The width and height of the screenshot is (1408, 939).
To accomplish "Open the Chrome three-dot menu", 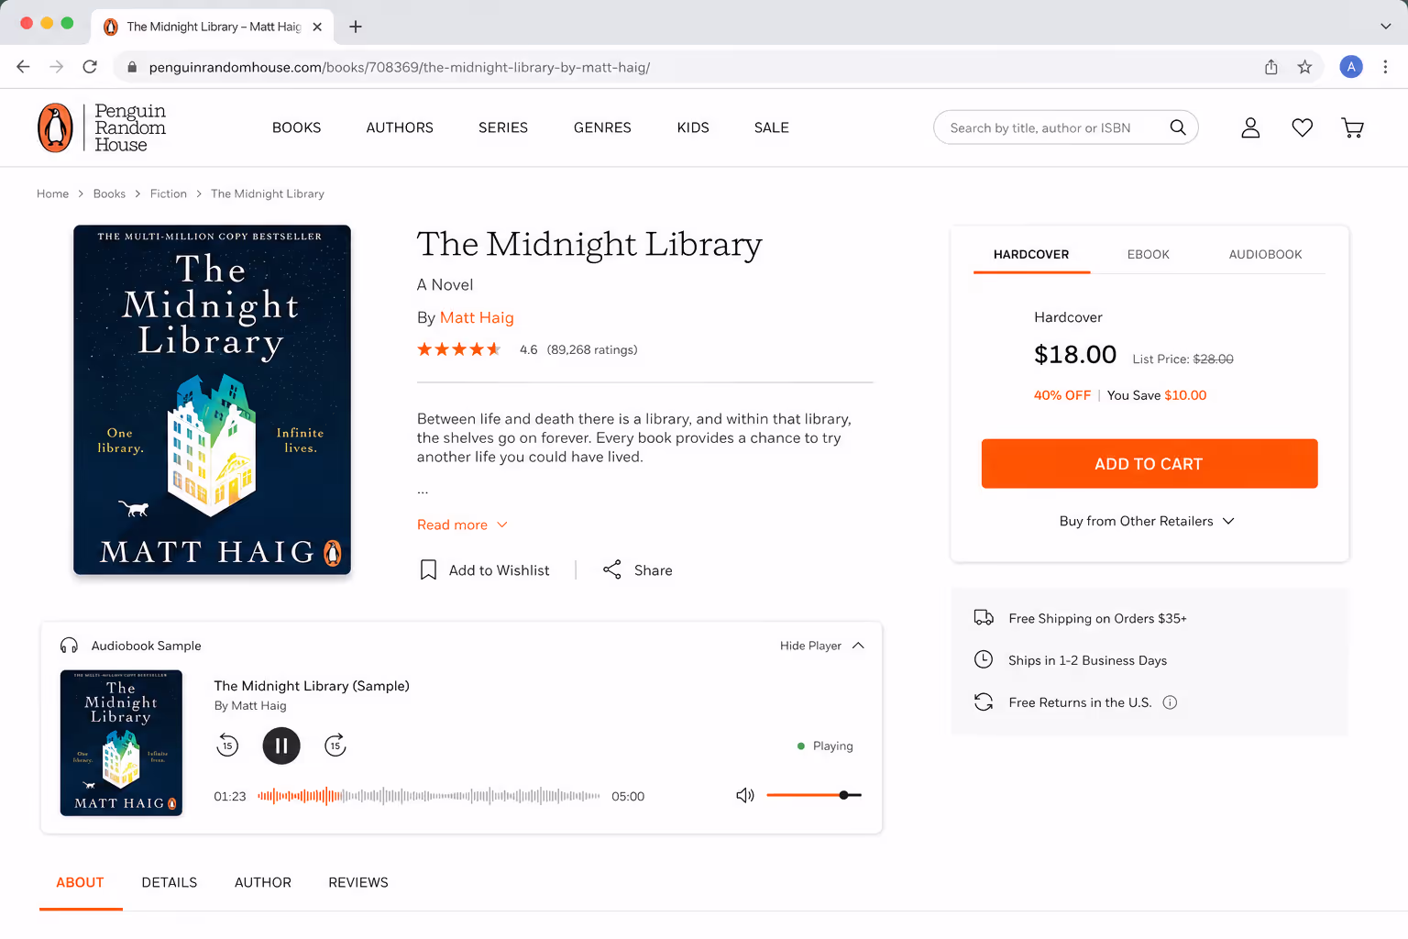I will [x=1385, y=67].
